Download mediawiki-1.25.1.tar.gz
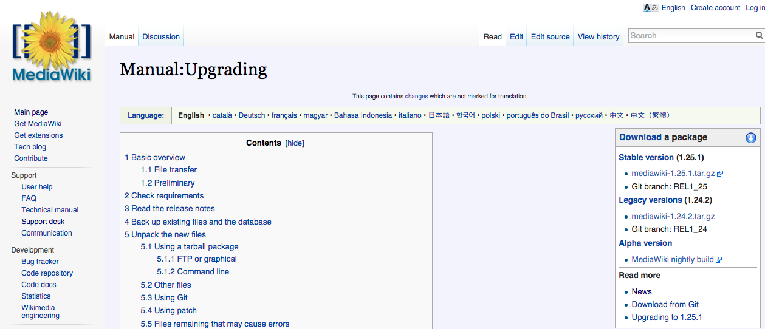 tap(673, 174)
